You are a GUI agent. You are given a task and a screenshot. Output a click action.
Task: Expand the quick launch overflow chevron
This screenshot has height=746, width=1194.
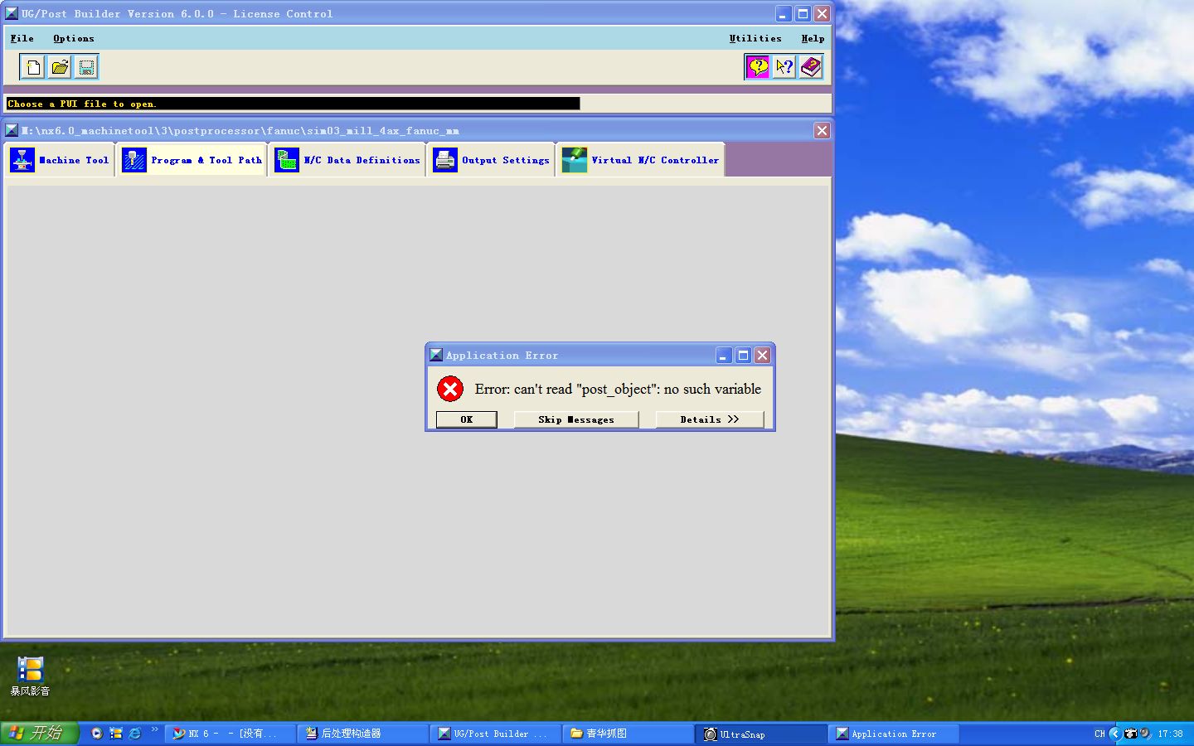(154, 729)
